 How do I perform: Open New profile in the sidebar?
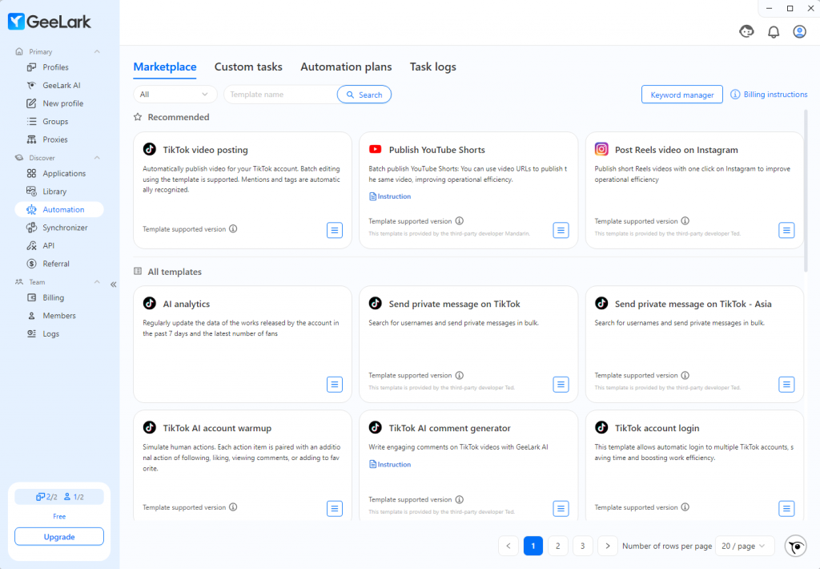(x=59, y=103)
